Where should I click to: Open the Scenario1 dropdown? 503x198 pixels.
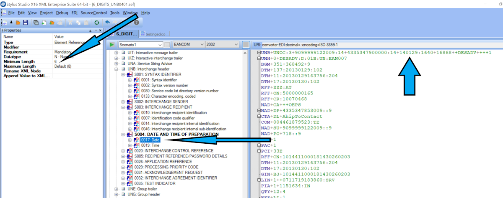[x=160, y=45]
